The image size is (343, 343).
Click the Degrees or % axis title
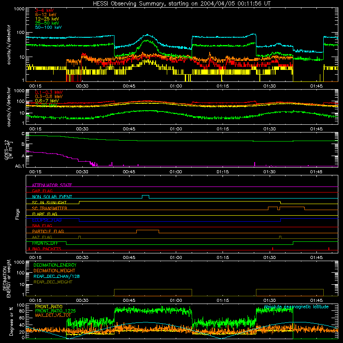coord(11,322)
